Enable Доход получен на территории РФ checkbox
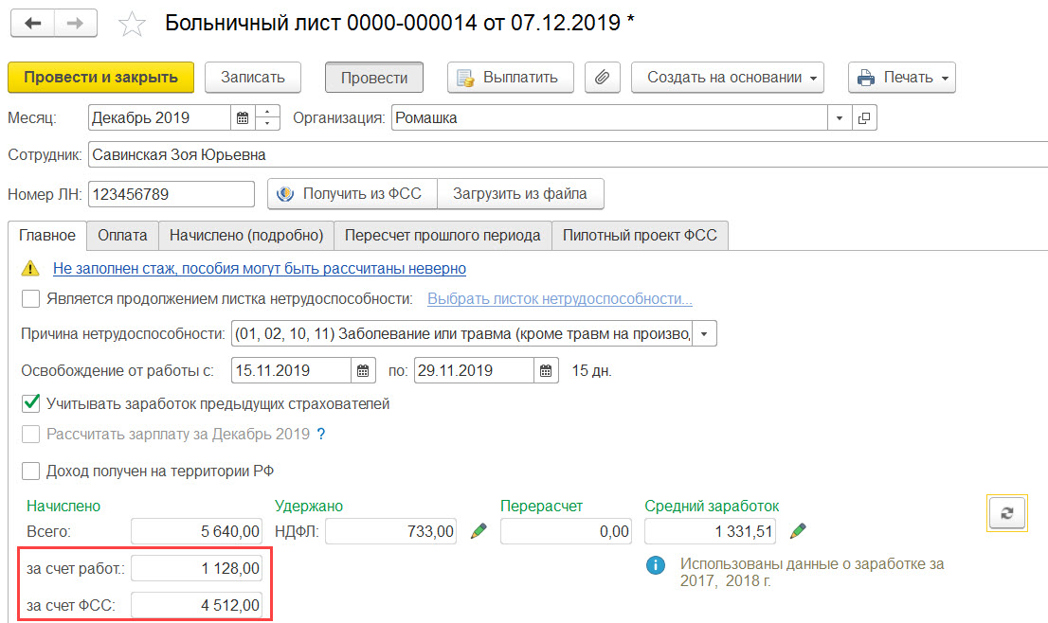The width and height of the screenshot is (1048, 623). coord(30,471)
